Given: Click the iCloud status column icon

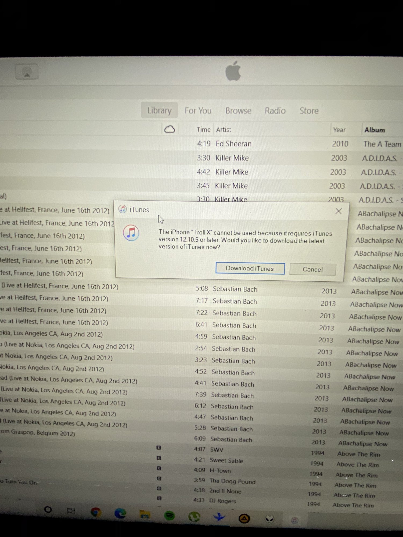Looking at the screenshot, I should [170, 129].
